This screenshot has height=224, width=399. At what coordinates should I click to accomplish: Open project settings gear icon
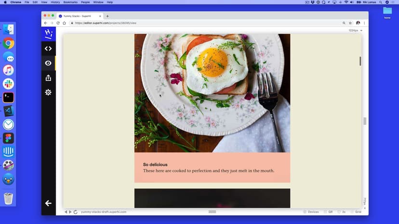[x=48, y=92]
